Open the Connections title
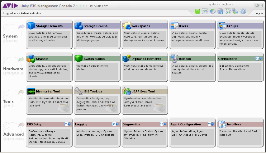 (x=228, y=59)
